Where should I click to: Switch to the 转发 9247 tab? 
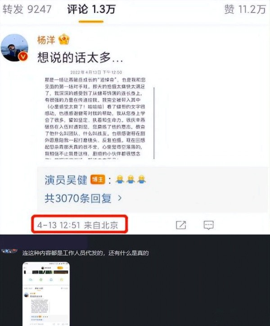point(27,9)
